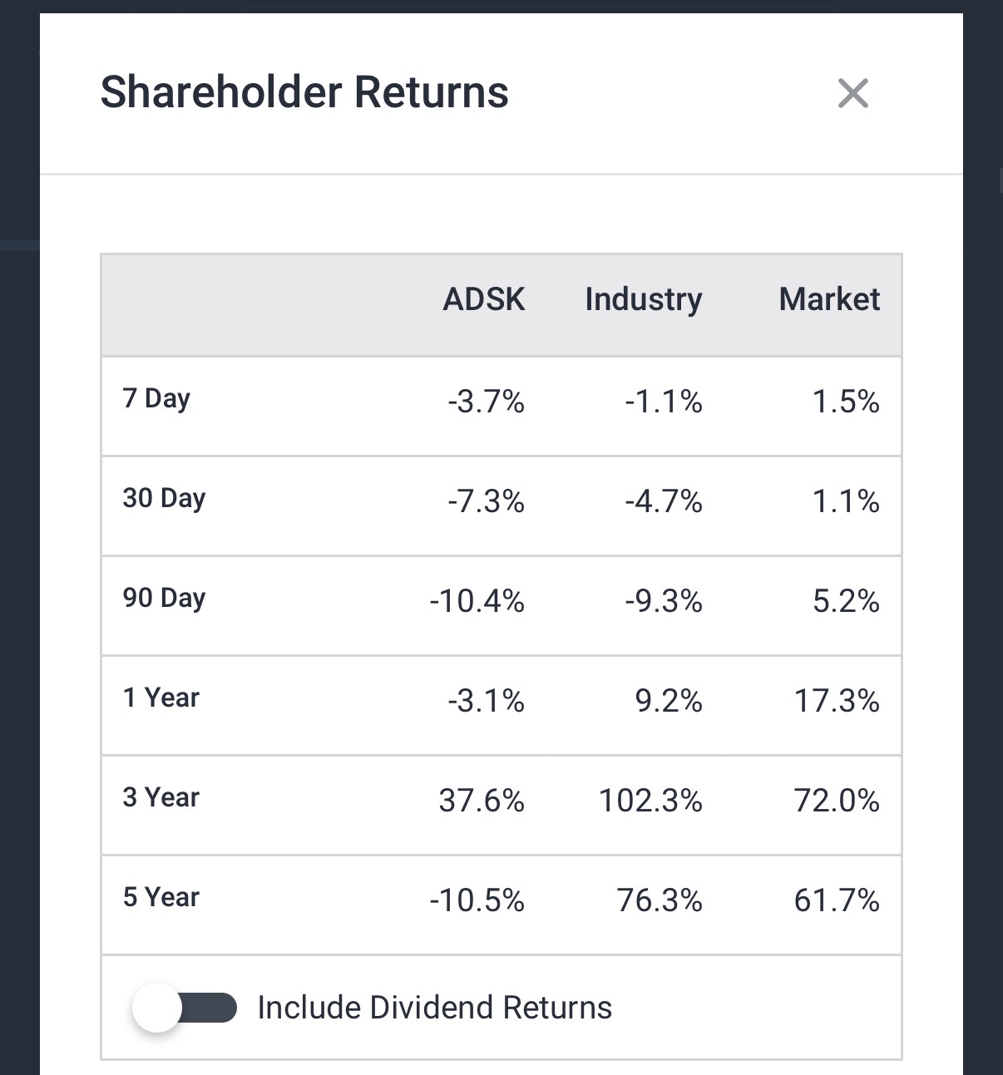Close the Shareholder Returns dialog
Screen dimensions: 1003x1075
(852, 93)
